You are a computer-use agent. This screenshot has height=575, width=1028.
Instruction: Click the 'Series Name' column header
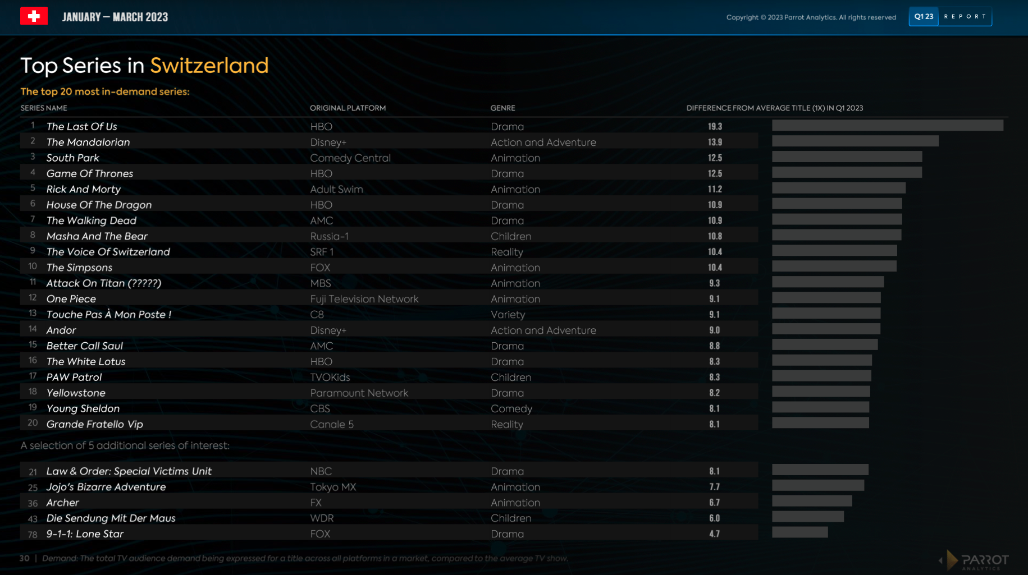pyautogui.click(x=44, y=108)
